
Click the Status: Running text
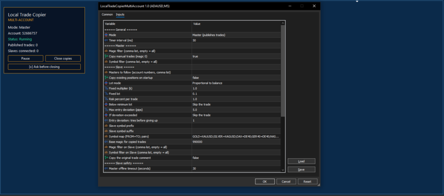tap(20, 39)
